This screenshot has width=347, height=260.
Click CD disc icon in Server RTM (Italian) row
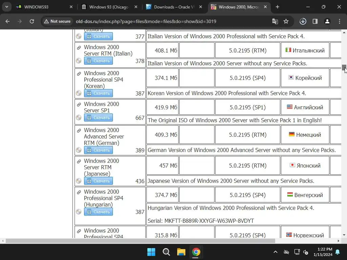coord(79,61)
